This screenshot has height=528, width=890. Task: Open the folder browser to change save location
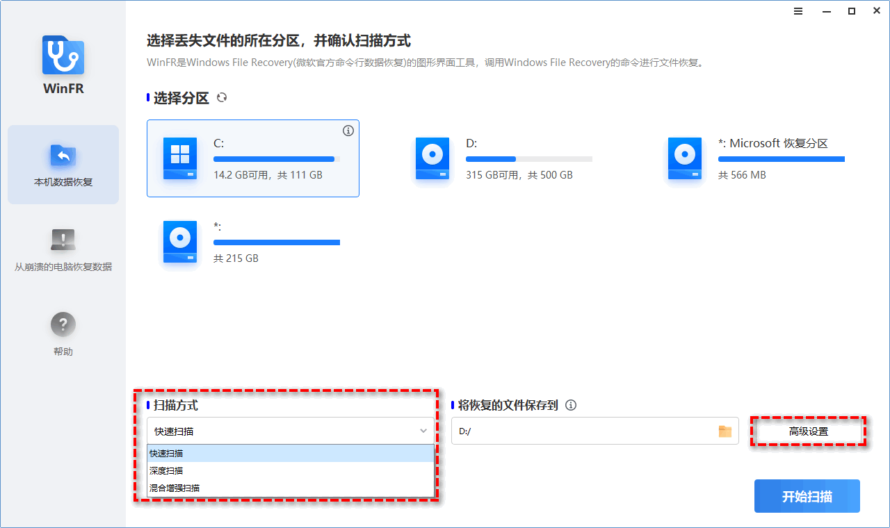pyautogui.click(x=725, y=431)
